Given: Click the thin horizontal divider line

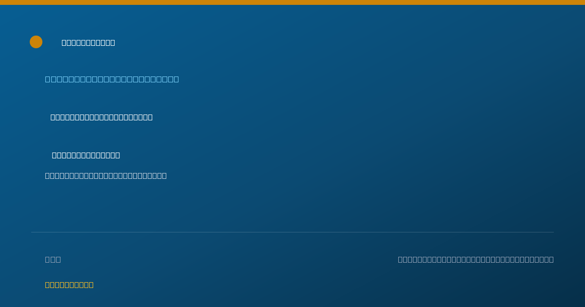Looking at the screenshot, I should point(292,232).
